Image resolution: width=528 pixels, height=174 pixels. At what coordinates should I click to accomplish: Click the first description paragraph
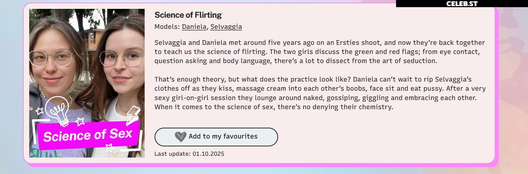pos(320,52)
